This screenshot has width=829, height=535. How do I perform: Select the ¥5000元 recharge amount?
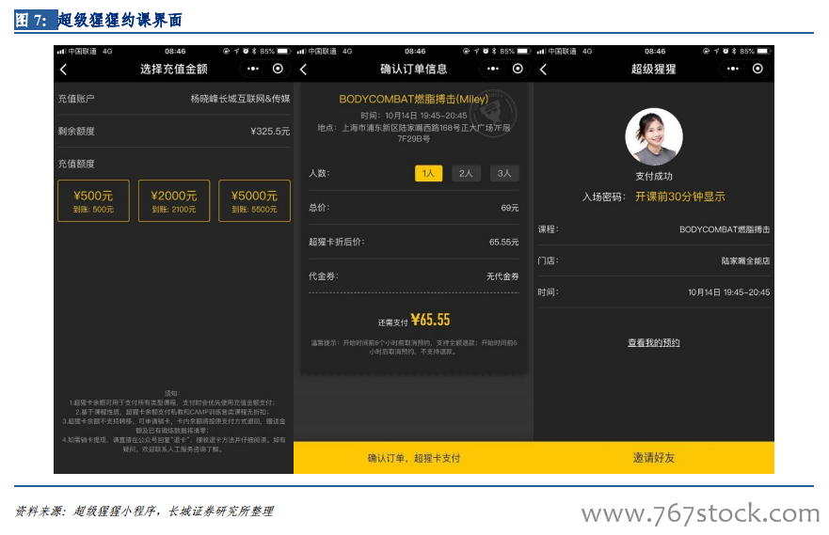254,200
